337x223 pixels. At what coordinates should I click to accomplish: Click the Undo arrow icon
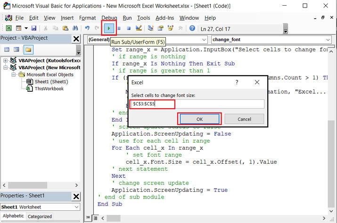tap(87, 28)
